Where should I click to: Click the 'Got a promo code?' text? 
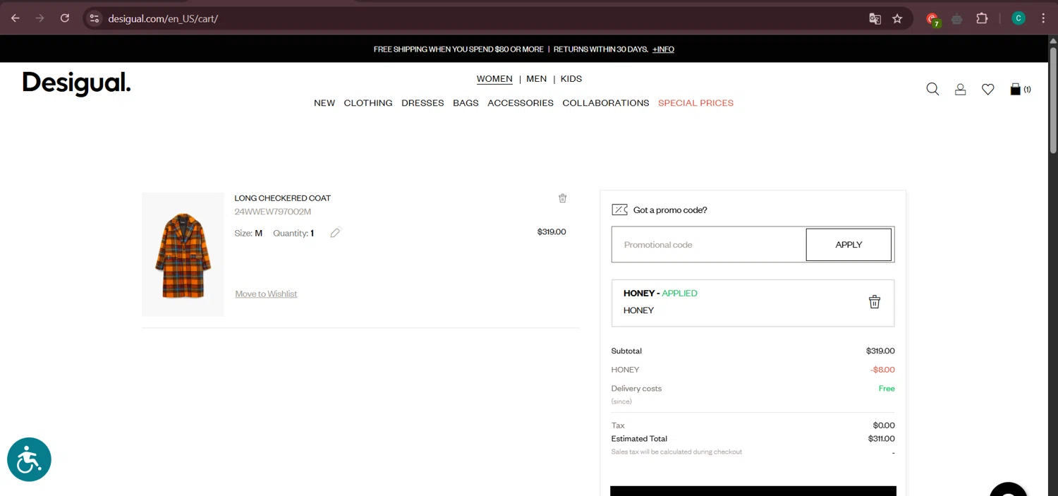coord(670,210)
